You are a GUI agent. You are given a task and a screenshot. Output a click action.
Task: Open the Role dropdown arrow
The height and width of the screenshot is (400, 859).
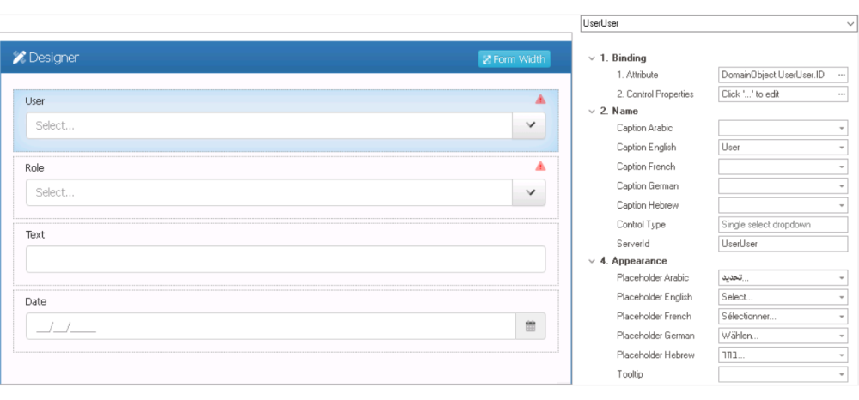529,192
